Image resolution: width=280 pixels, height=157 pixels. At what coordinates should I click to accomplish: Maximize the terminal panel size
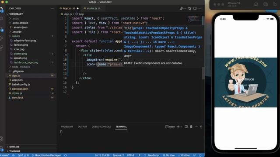pyautogui.click(x=196, y=126)
